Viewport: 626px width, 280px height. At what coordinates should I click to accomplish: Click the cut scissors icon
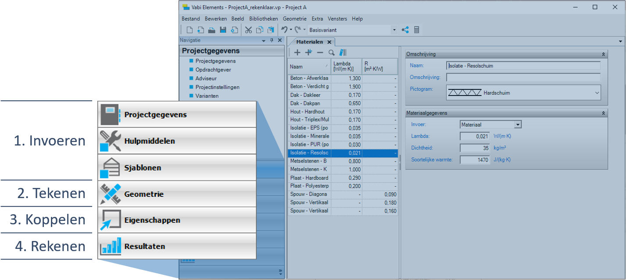coord(248,30)
